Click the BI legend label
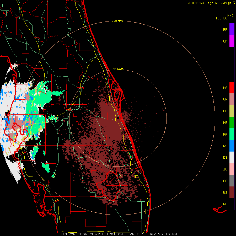236x236 pixels. click(225, 192)
